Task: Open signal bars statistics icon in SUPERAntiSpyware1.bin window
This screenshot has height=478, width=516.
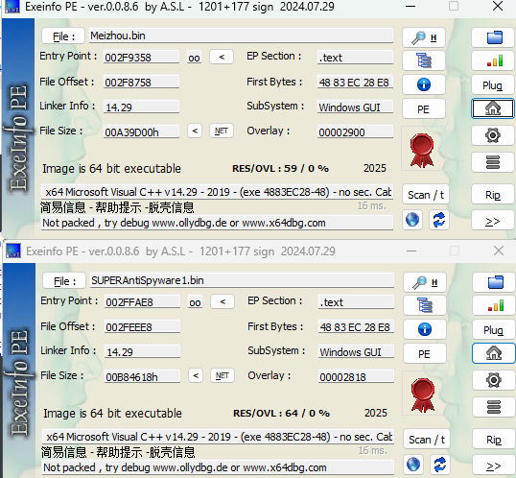Action: (494, 305)
